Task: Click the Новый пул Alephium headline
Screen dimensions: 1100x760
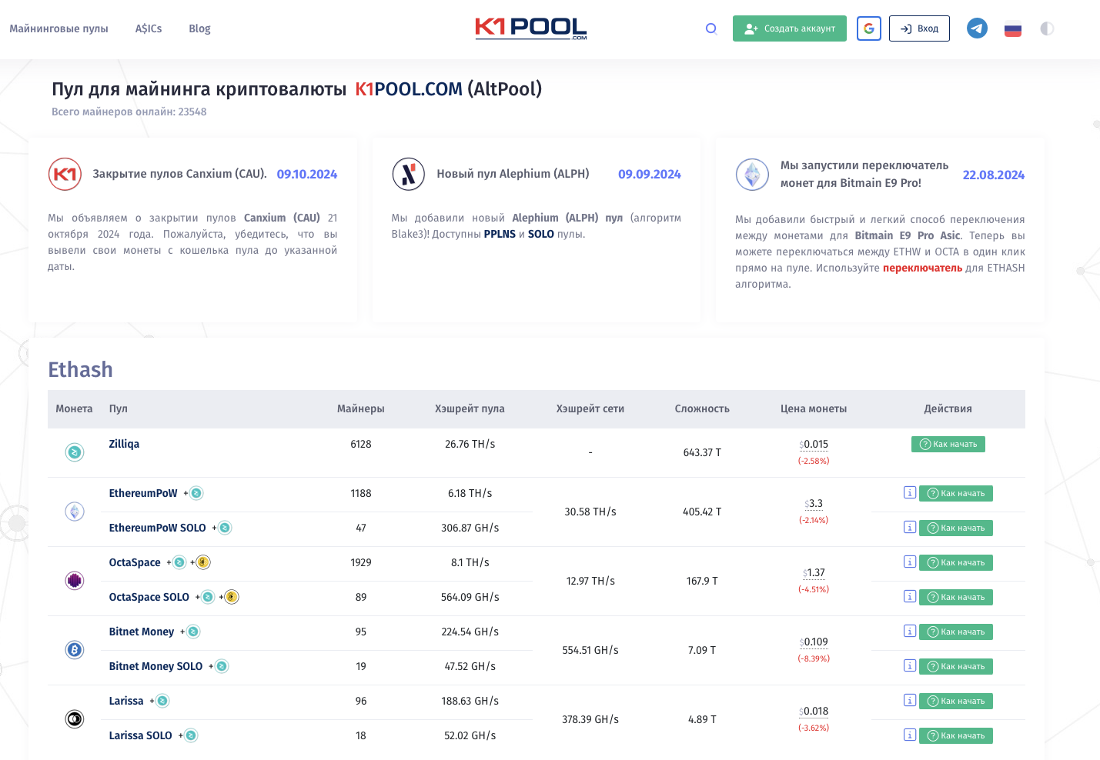Action: [x=513, y=174]
